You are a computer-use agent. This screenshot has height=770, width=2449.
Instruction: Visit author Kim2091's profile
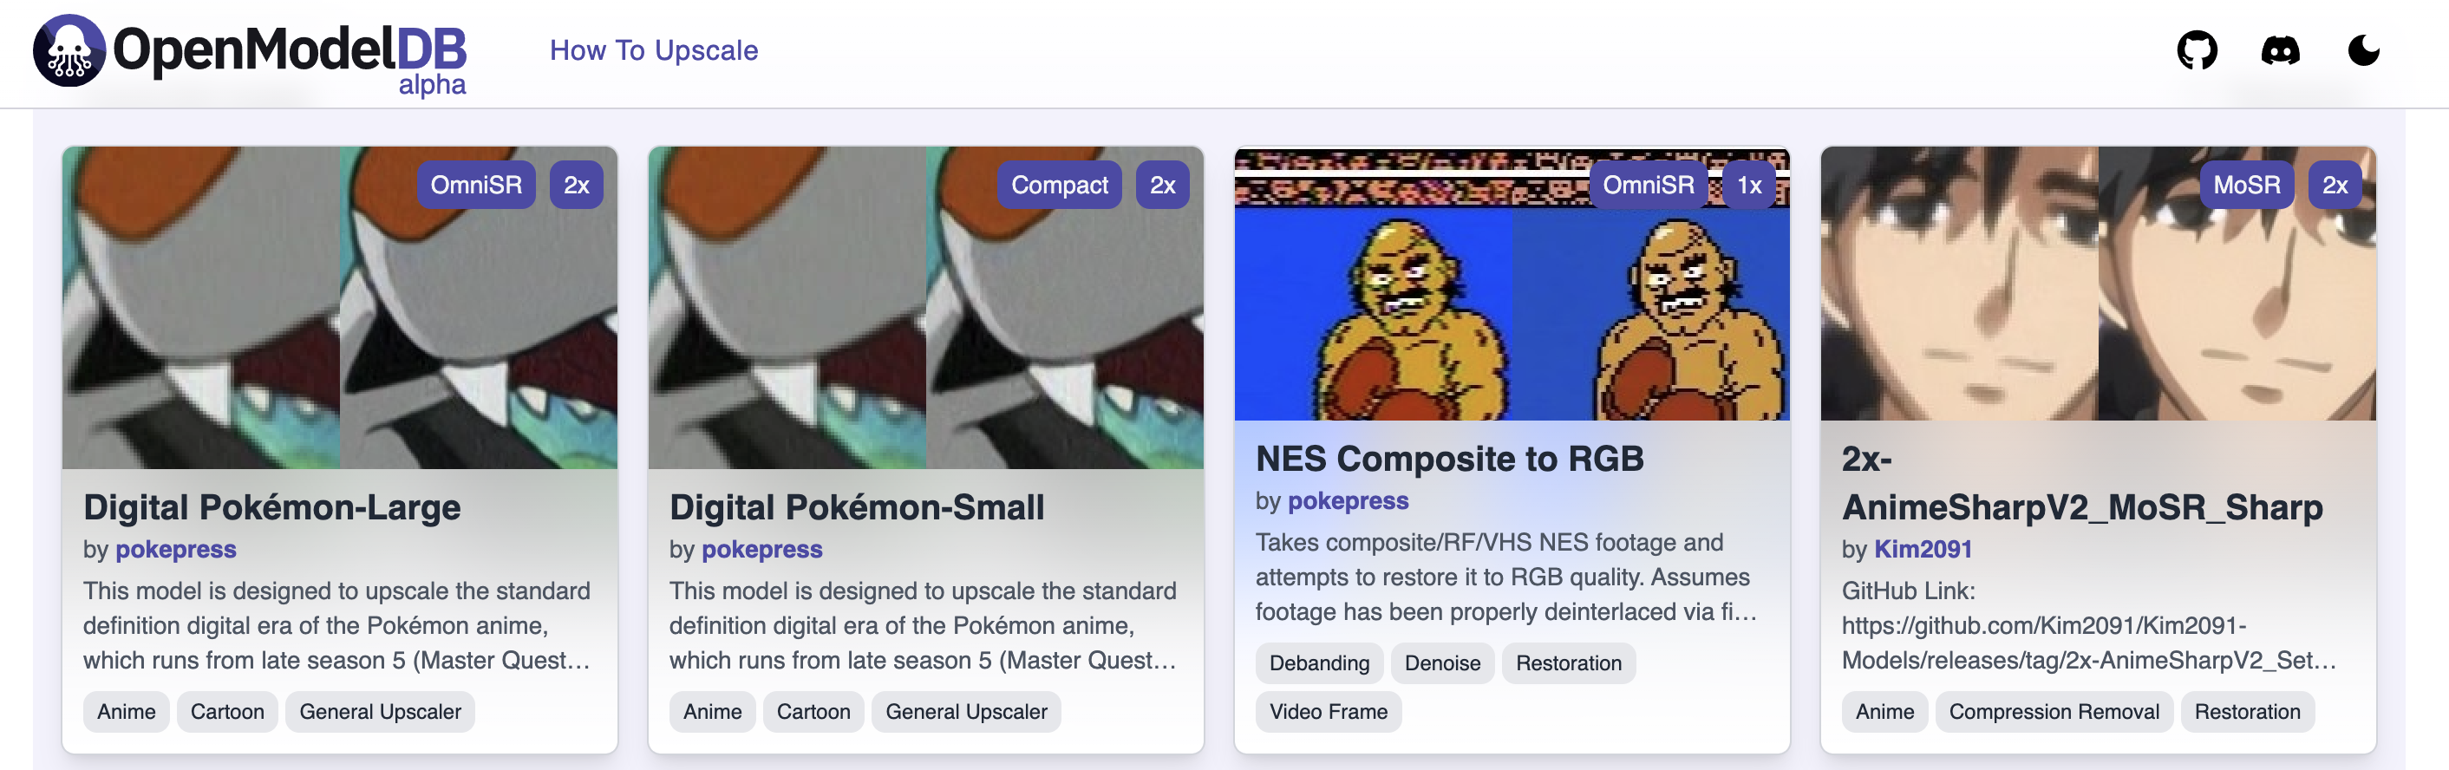pyautogui.click(x=1923, y=550)
